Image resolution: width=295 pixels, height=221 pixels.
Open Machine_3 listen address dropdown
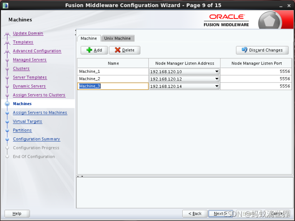click(217, 86)
